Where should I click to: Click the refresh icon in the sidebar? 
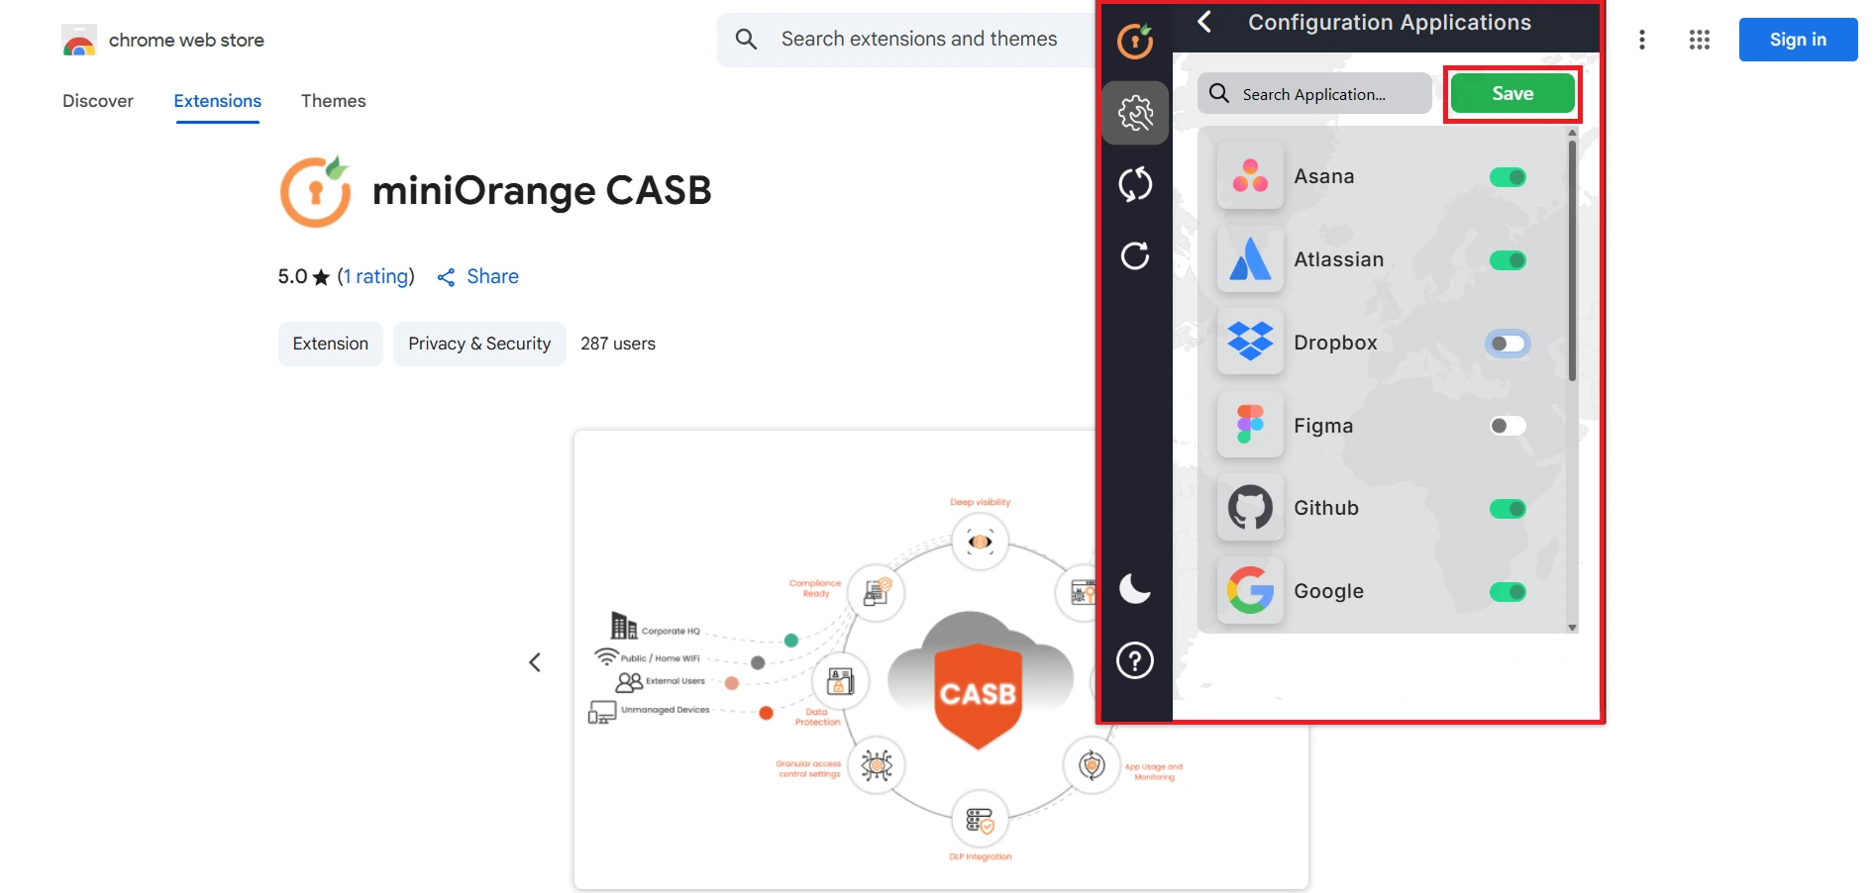click(1135, 255)
